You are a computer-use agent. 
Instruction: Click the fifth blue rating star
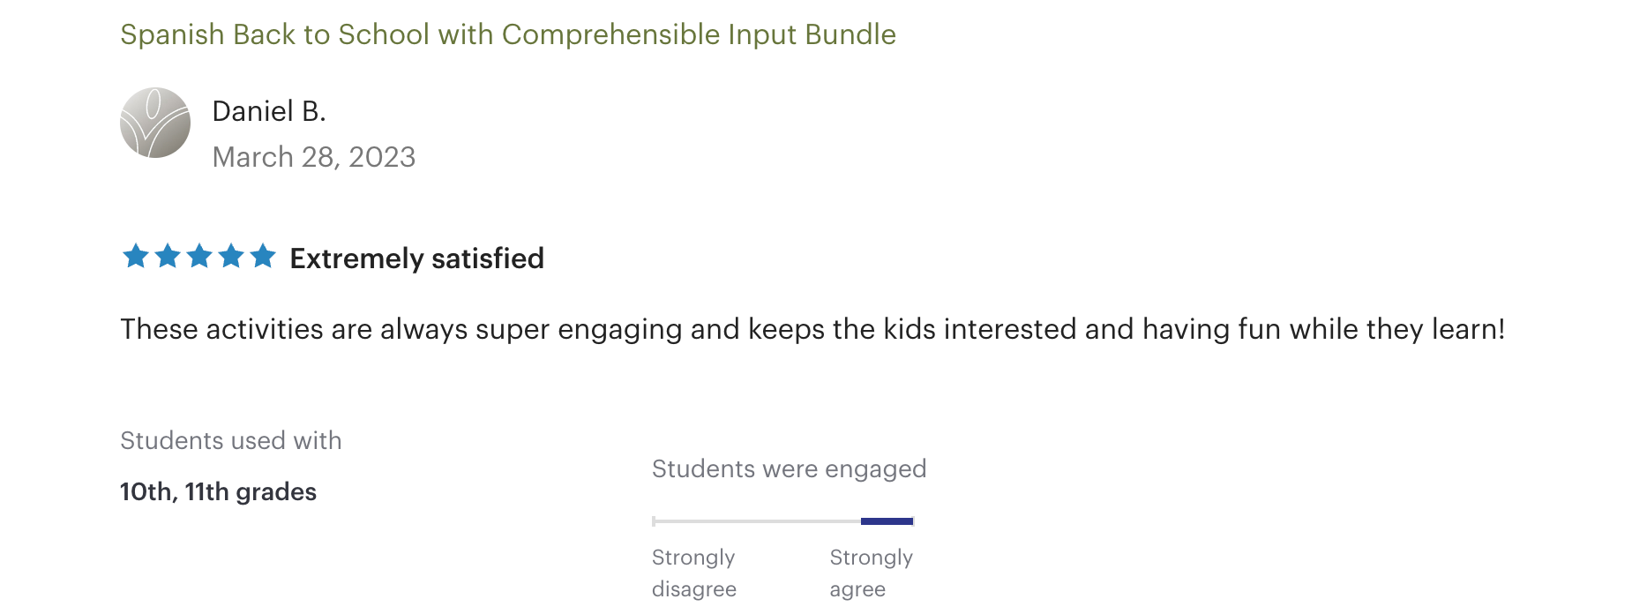tap(263, 257)
